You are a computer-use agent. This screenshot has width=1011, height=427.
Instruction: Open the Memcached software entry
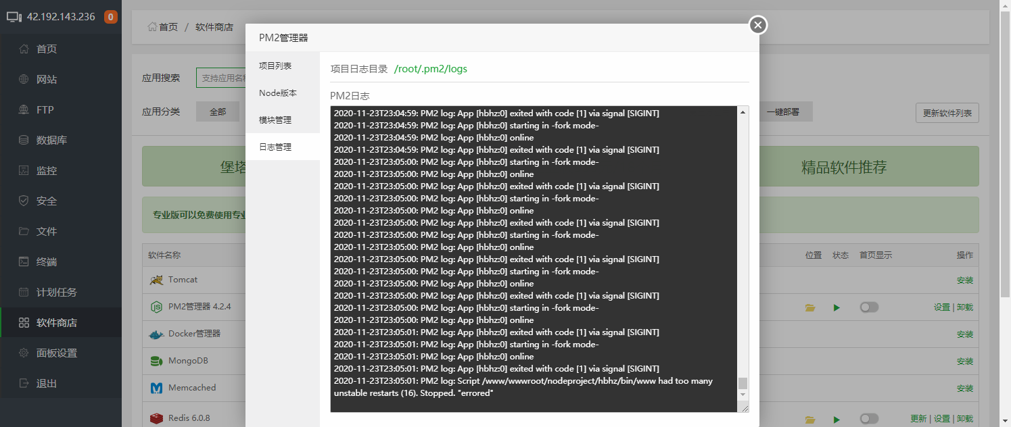click(x=192, y=387)
